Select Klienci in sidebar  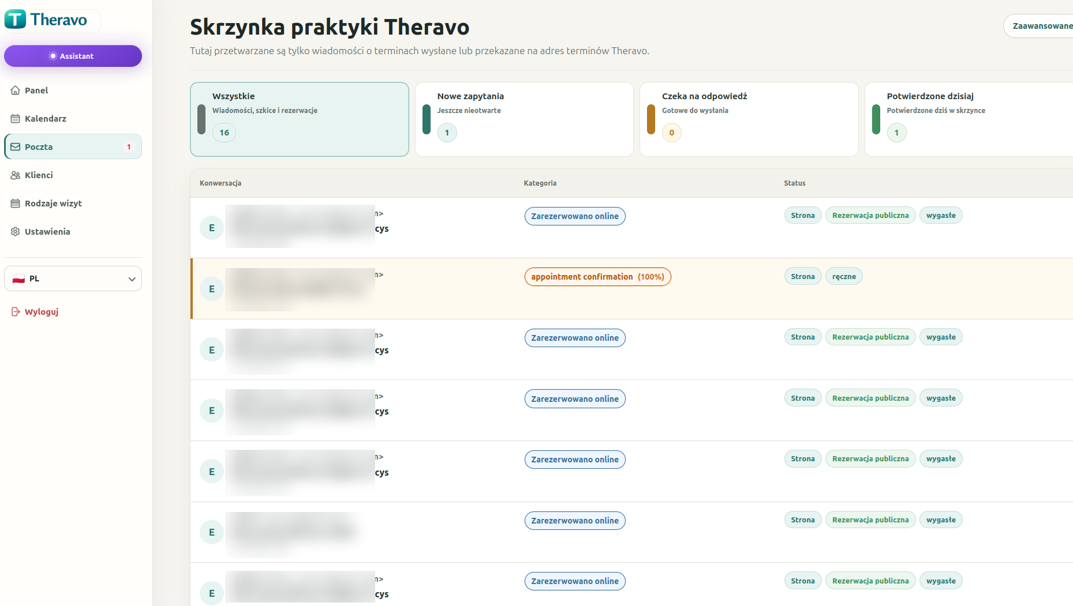[73, 175]
